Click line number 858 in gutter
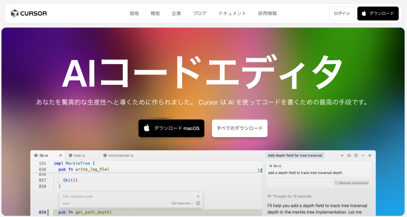 [x=42, y=186]
